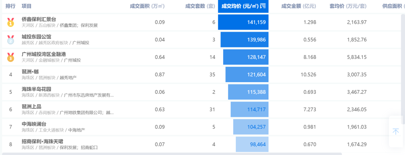Viewport: 405px width, 155px height.
Task: Click transaction amount 7.273
Action: 310,109
